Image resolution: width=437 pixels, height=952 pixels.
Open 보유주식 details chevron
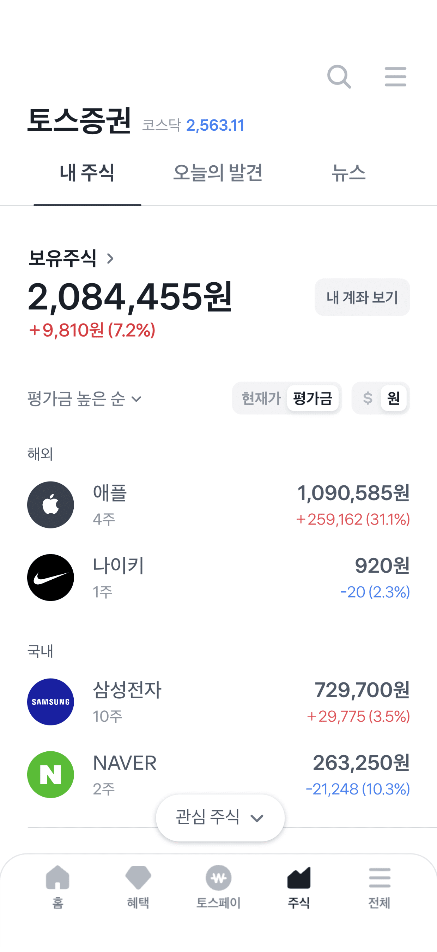tap(110, 258)
